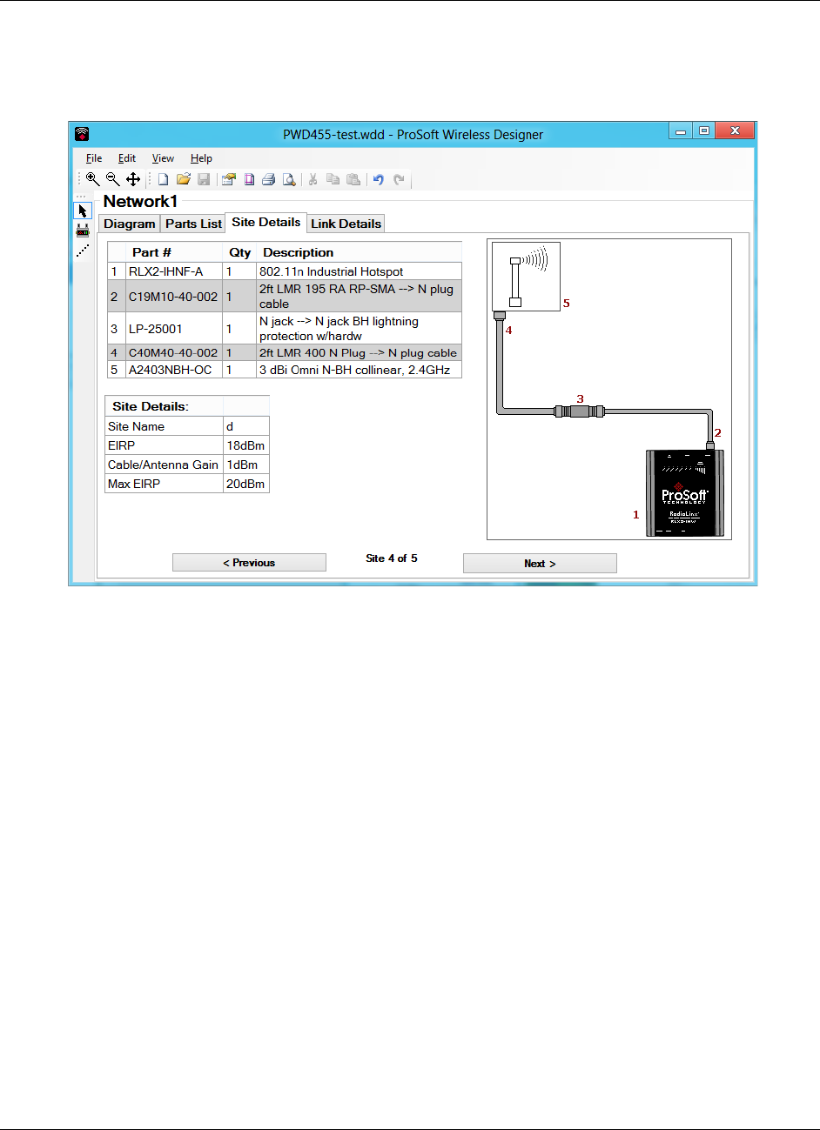The height and width of the screenshot is (1130, 820).
Task: Click the Cut scissors icon
Action: tap(313, 179)
